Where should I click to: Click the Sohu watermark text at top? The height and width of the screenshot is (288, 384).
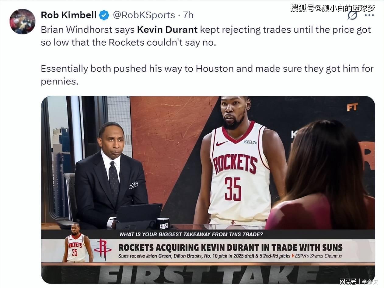tap(333, 8)
